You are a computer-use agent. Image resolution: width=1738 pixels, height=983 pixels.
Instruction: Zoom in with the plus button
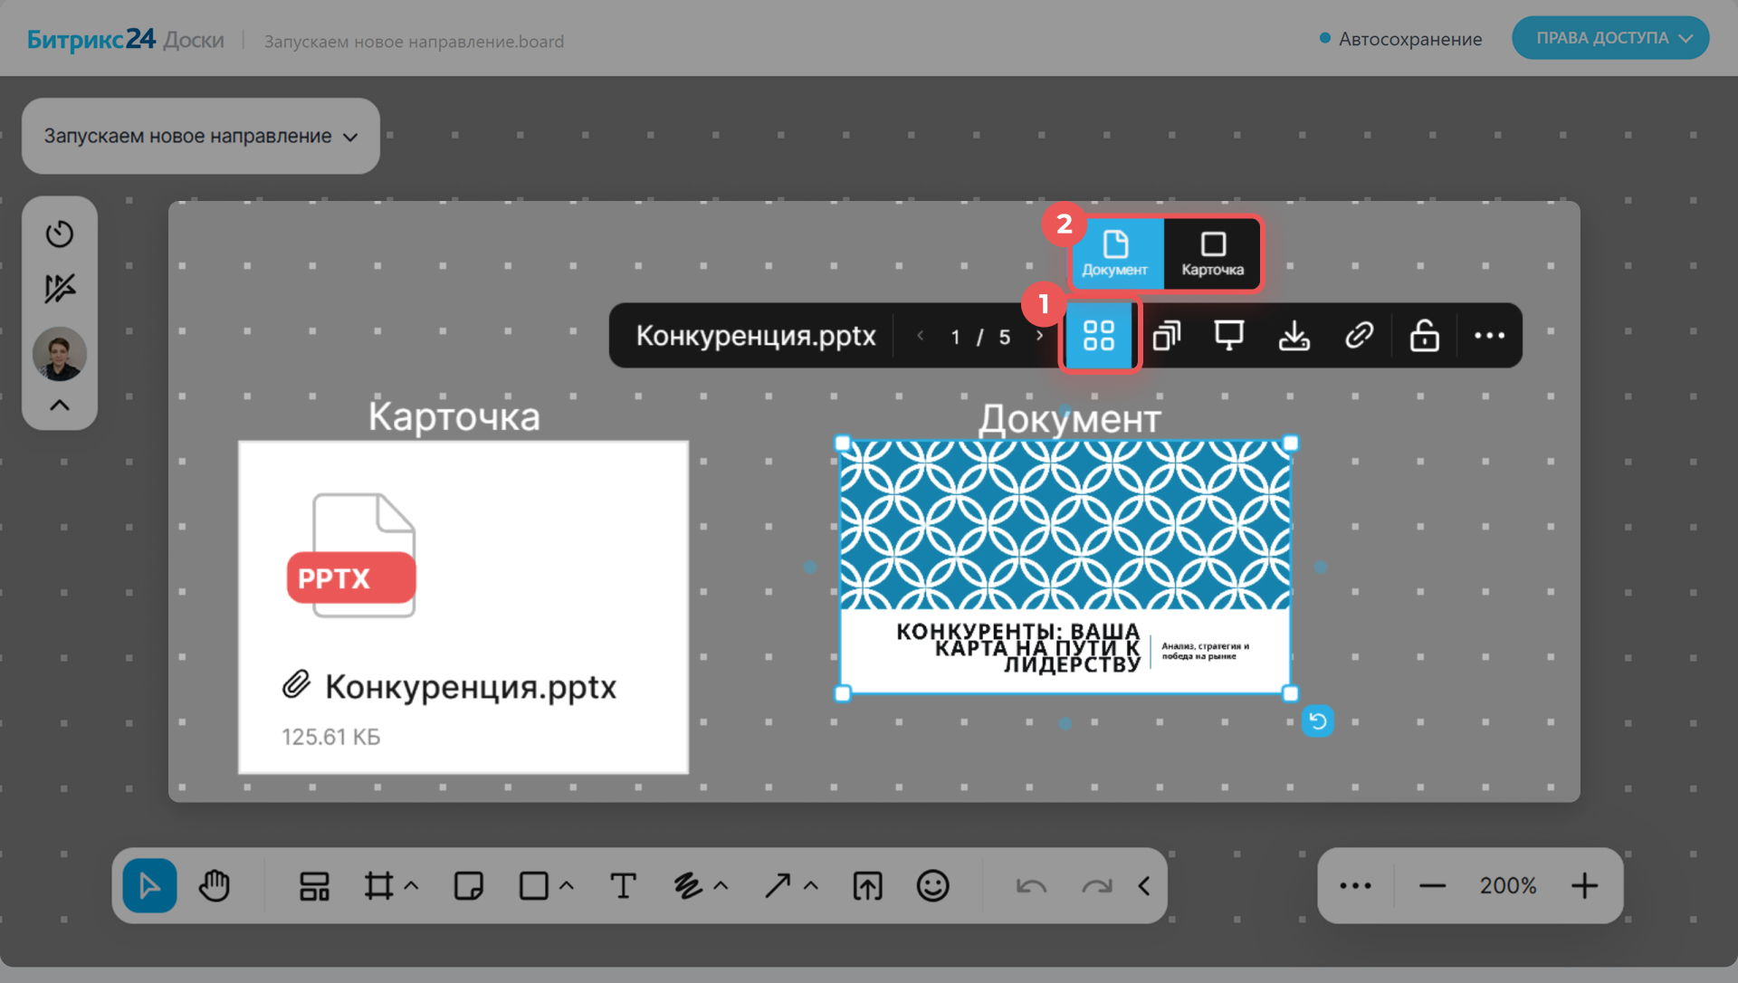click(x=1584, y=885)
